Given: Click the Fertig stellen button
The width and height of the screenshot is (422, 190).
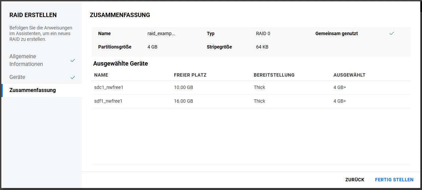Looking at the screenshot, I should [394, 180].
